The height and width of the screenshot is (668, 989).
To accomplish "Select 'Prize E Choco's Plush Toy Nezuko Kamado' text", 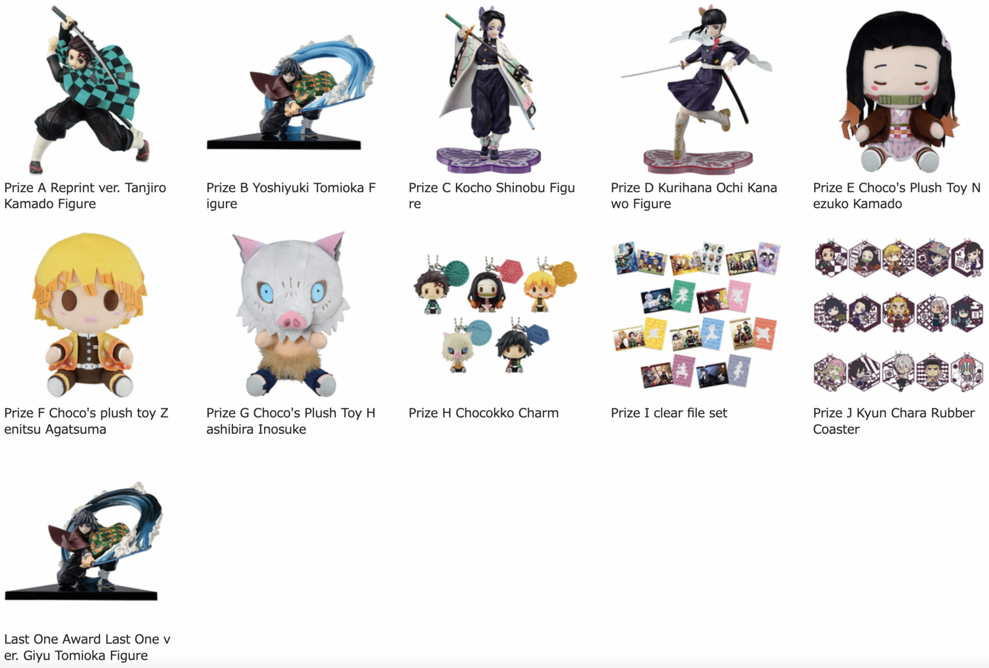I will click(x=897, y=195).
